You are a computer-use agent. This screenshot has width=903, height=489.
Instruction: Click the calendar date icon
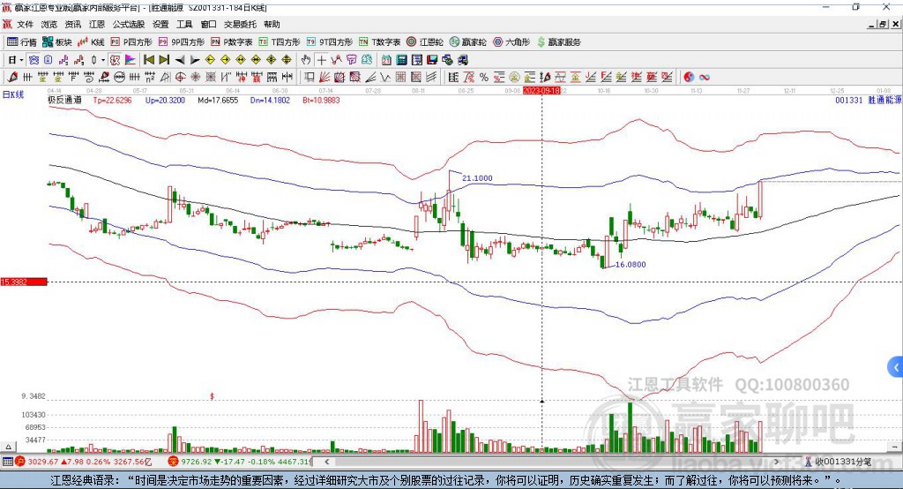tap(386, 60)
